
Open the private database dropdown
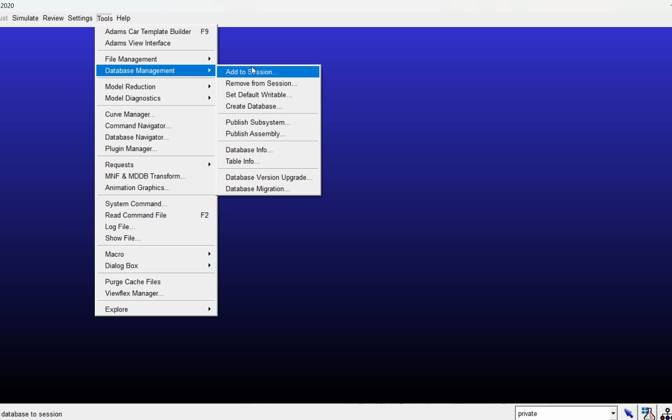click(x=613, y=413)
